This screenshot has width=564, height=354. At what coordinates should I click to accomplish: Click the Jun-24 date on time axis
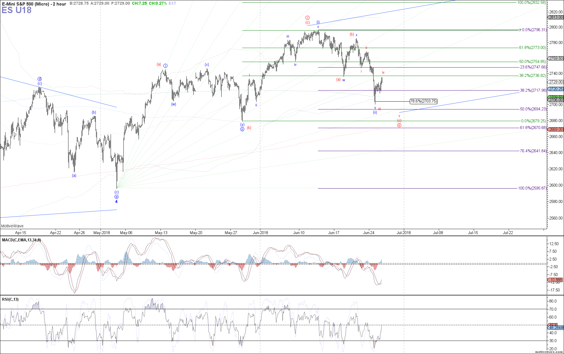click(369, 233)
